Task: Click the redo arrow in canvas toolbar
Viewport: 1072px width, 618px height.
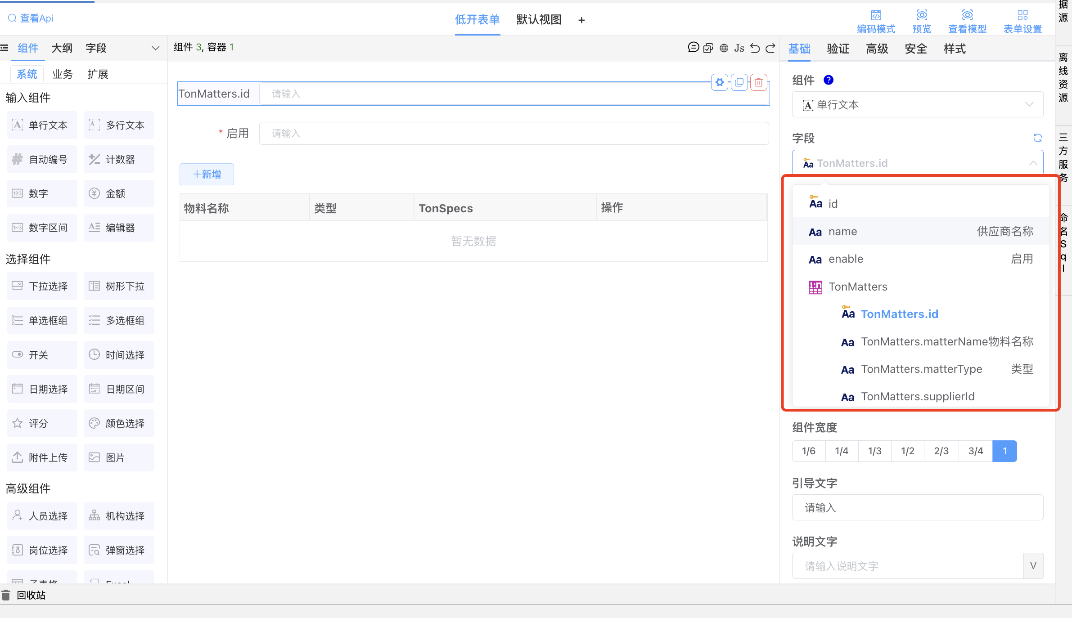Action: pos(770,48)
